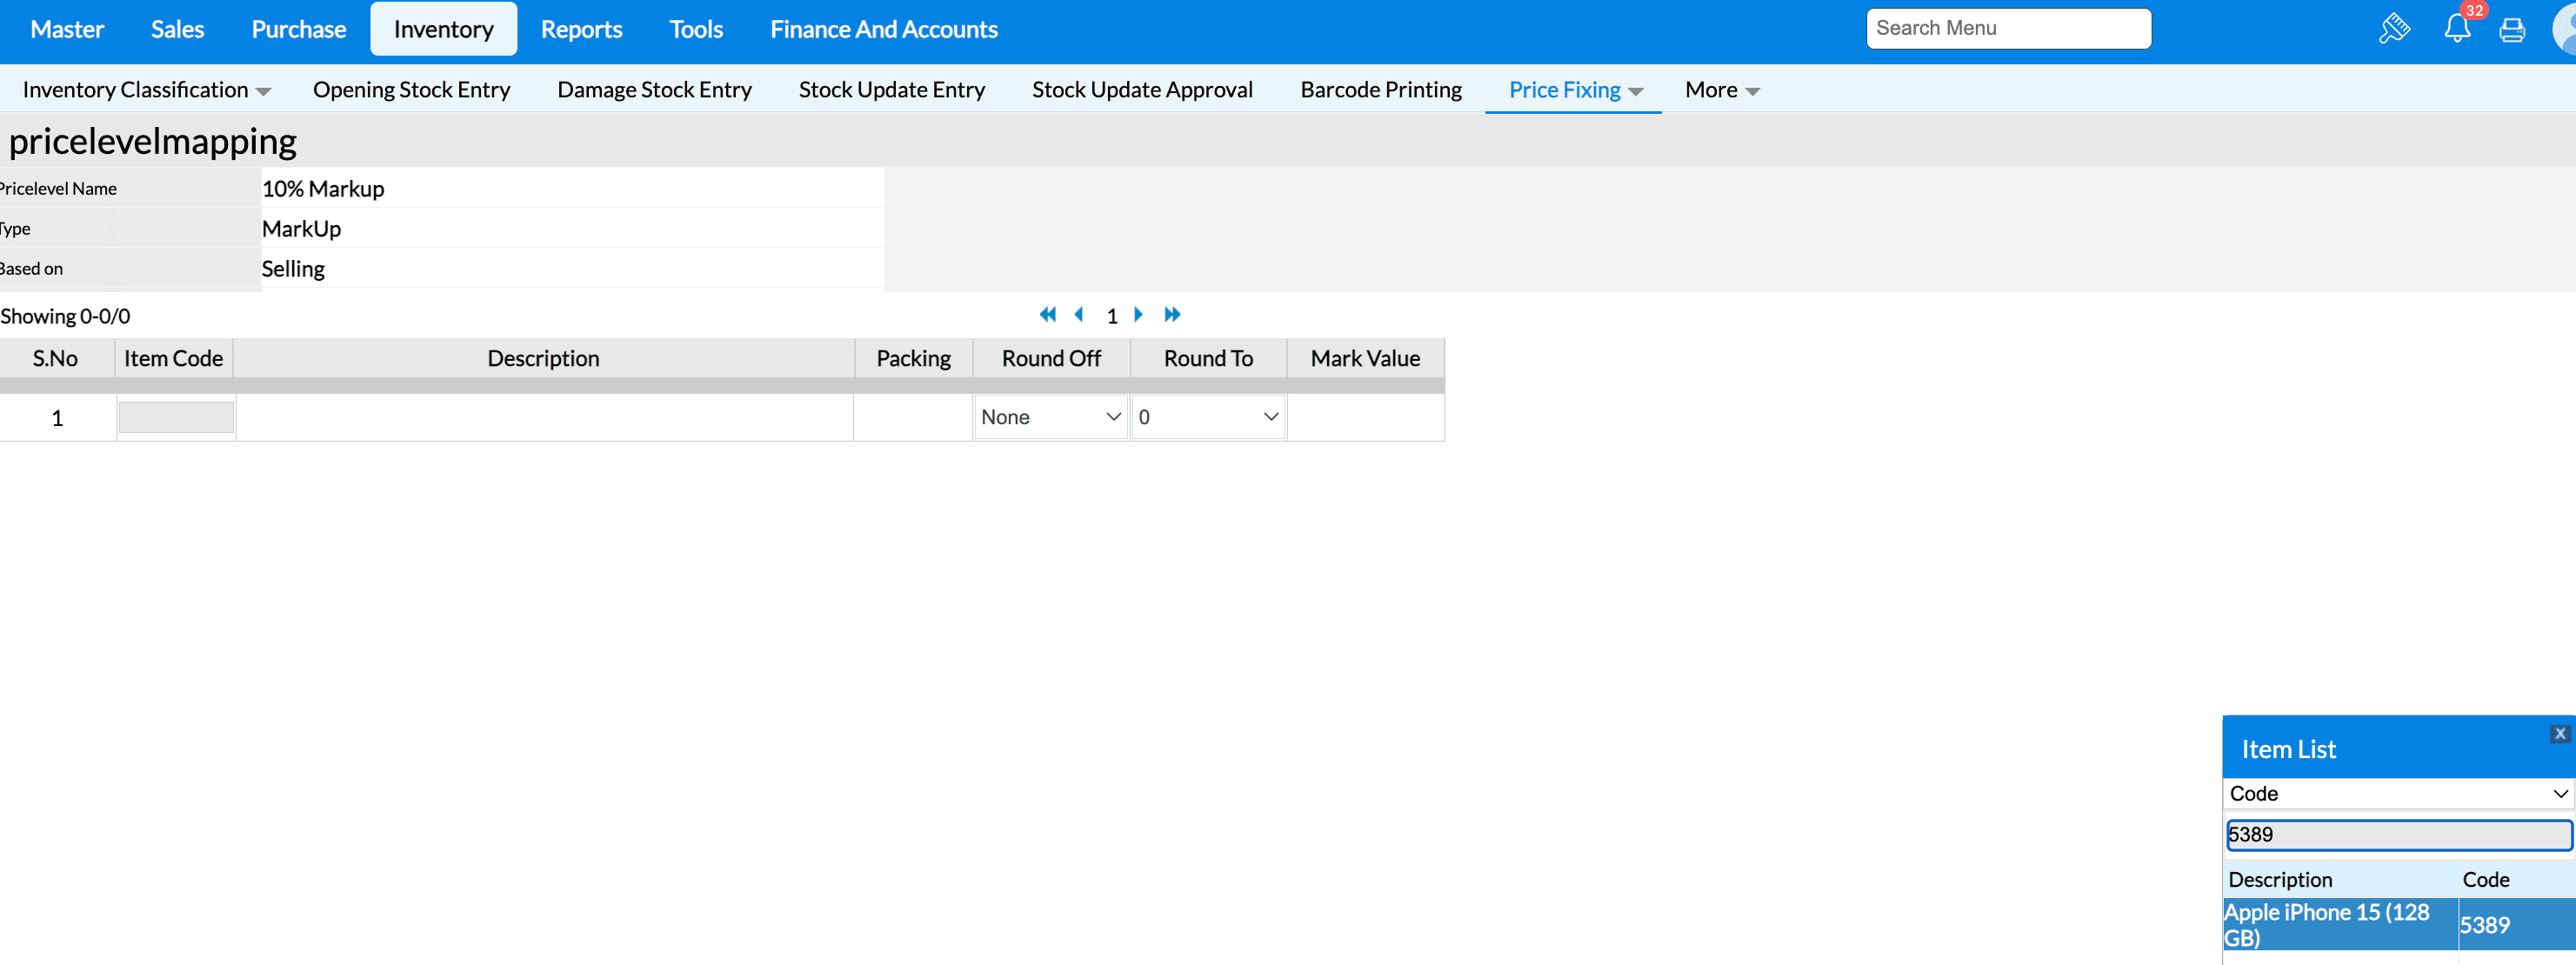Open Inventory Classification dropdown
The image size is (2576, 965).
pos(146,90)
